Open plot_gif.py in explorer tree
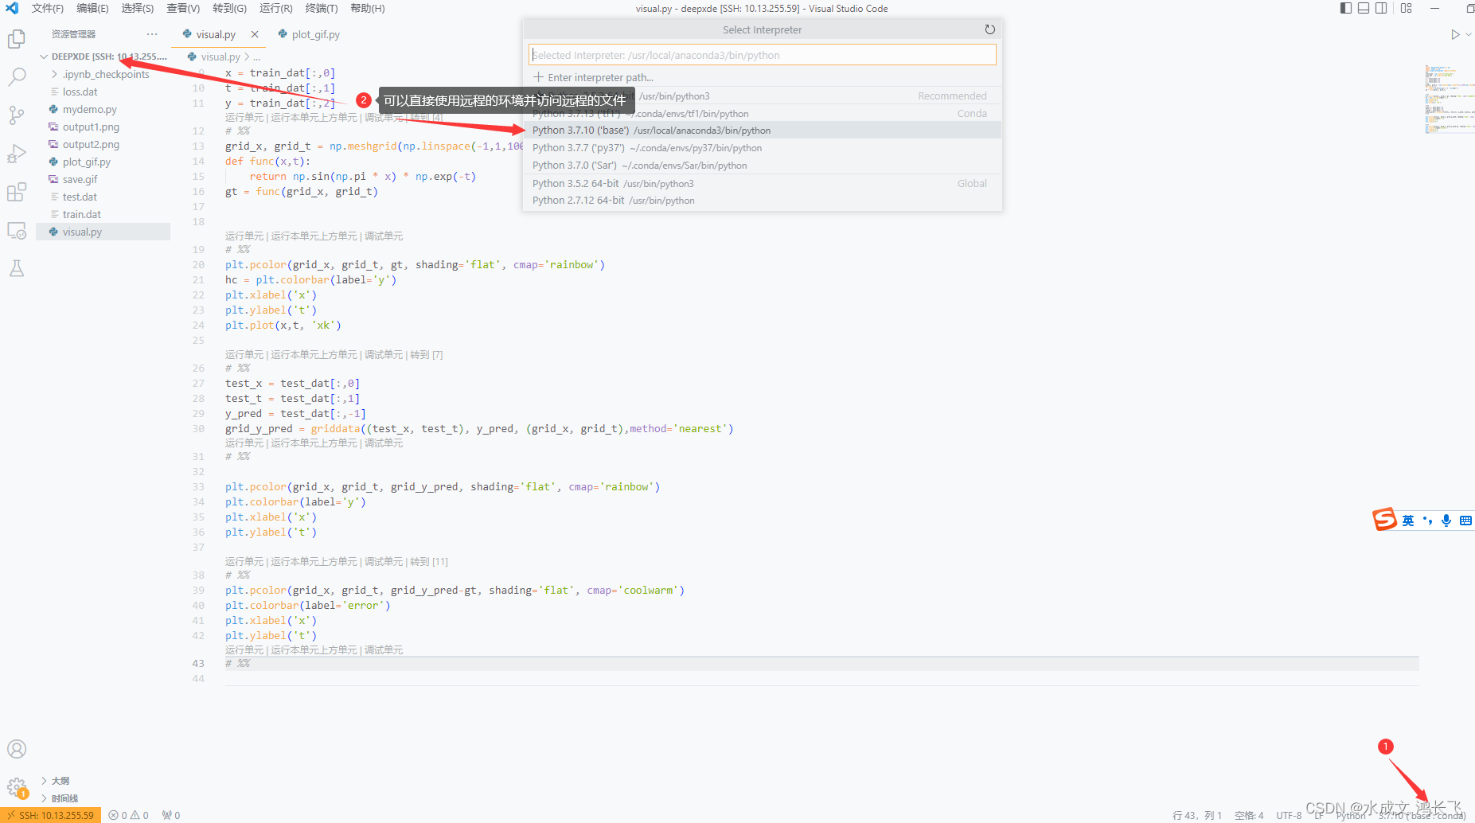This screenshot has width=1475, height=823. click(x=103, y=162)
